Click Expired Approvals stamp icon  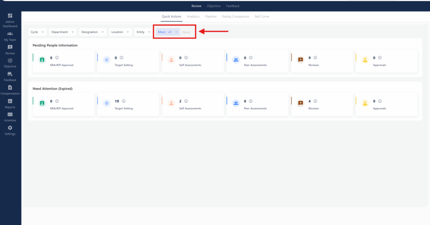365,103
